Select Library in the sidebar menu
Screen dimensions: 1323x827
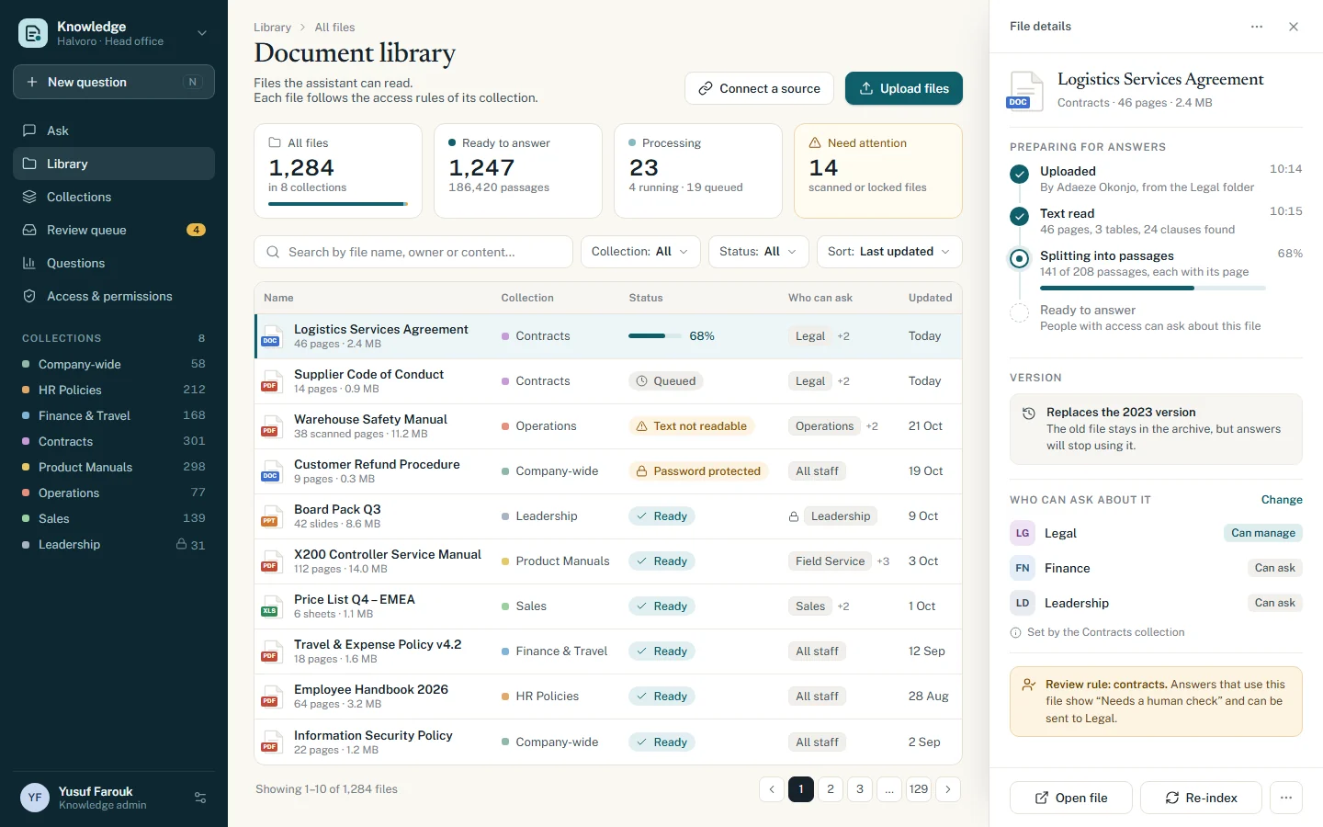click(x=114, y=164)
